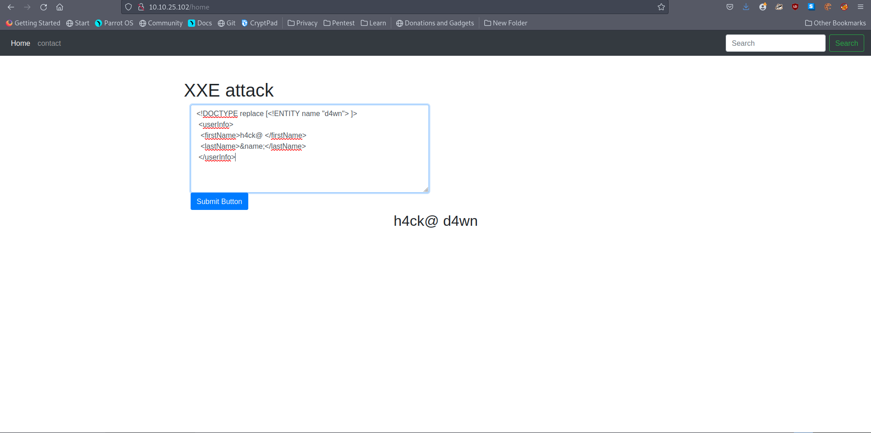The height and width of the screenshot is (433, 871).
Task: Open the Learn bookmarks folder
Action: point(374,23)
